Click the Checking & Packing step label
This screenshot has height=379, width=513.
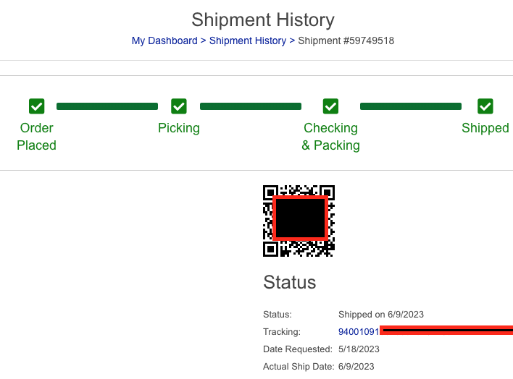point(330,137)
